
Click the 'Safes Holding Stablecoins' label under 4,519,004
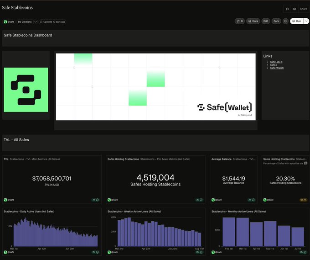[x=155, y=184]
